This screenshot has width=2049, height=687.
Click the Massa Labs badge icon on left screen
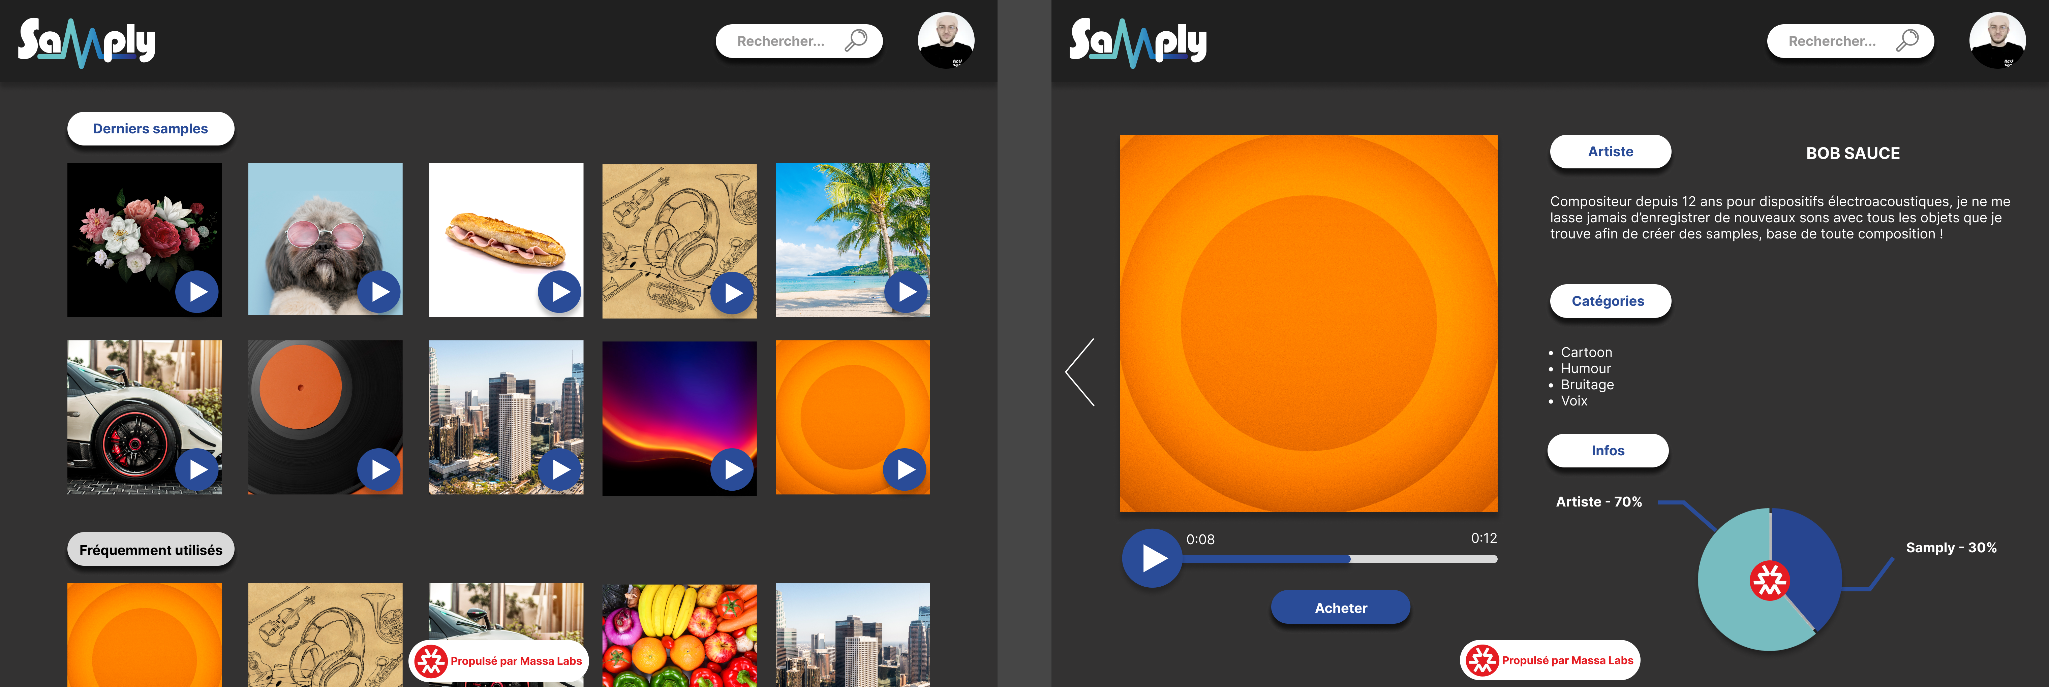[431, 661]
